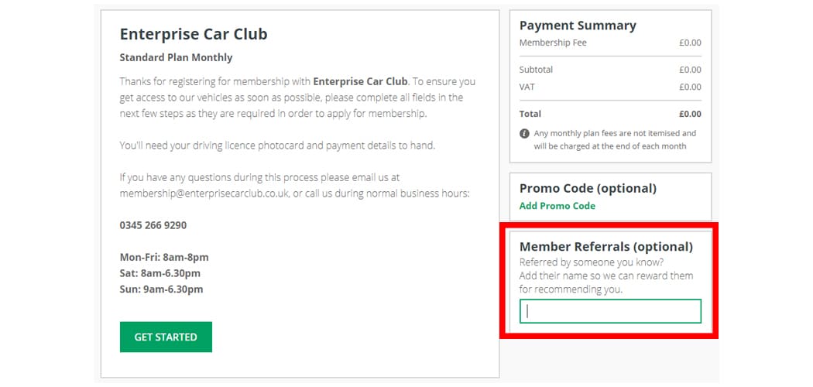This screenshot has width=813, height=387.
Task: Click the Member Referrals (optional) heading
Action: (606, 247)
